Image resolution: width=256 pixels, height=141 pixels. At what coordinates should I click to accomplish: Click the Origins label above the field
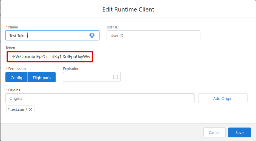pos(14,90)
